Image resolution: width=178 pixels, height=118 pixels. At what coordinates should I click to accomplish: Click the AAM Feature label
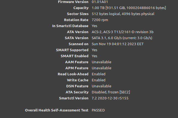pyautogui.click(x=77, y=62)
